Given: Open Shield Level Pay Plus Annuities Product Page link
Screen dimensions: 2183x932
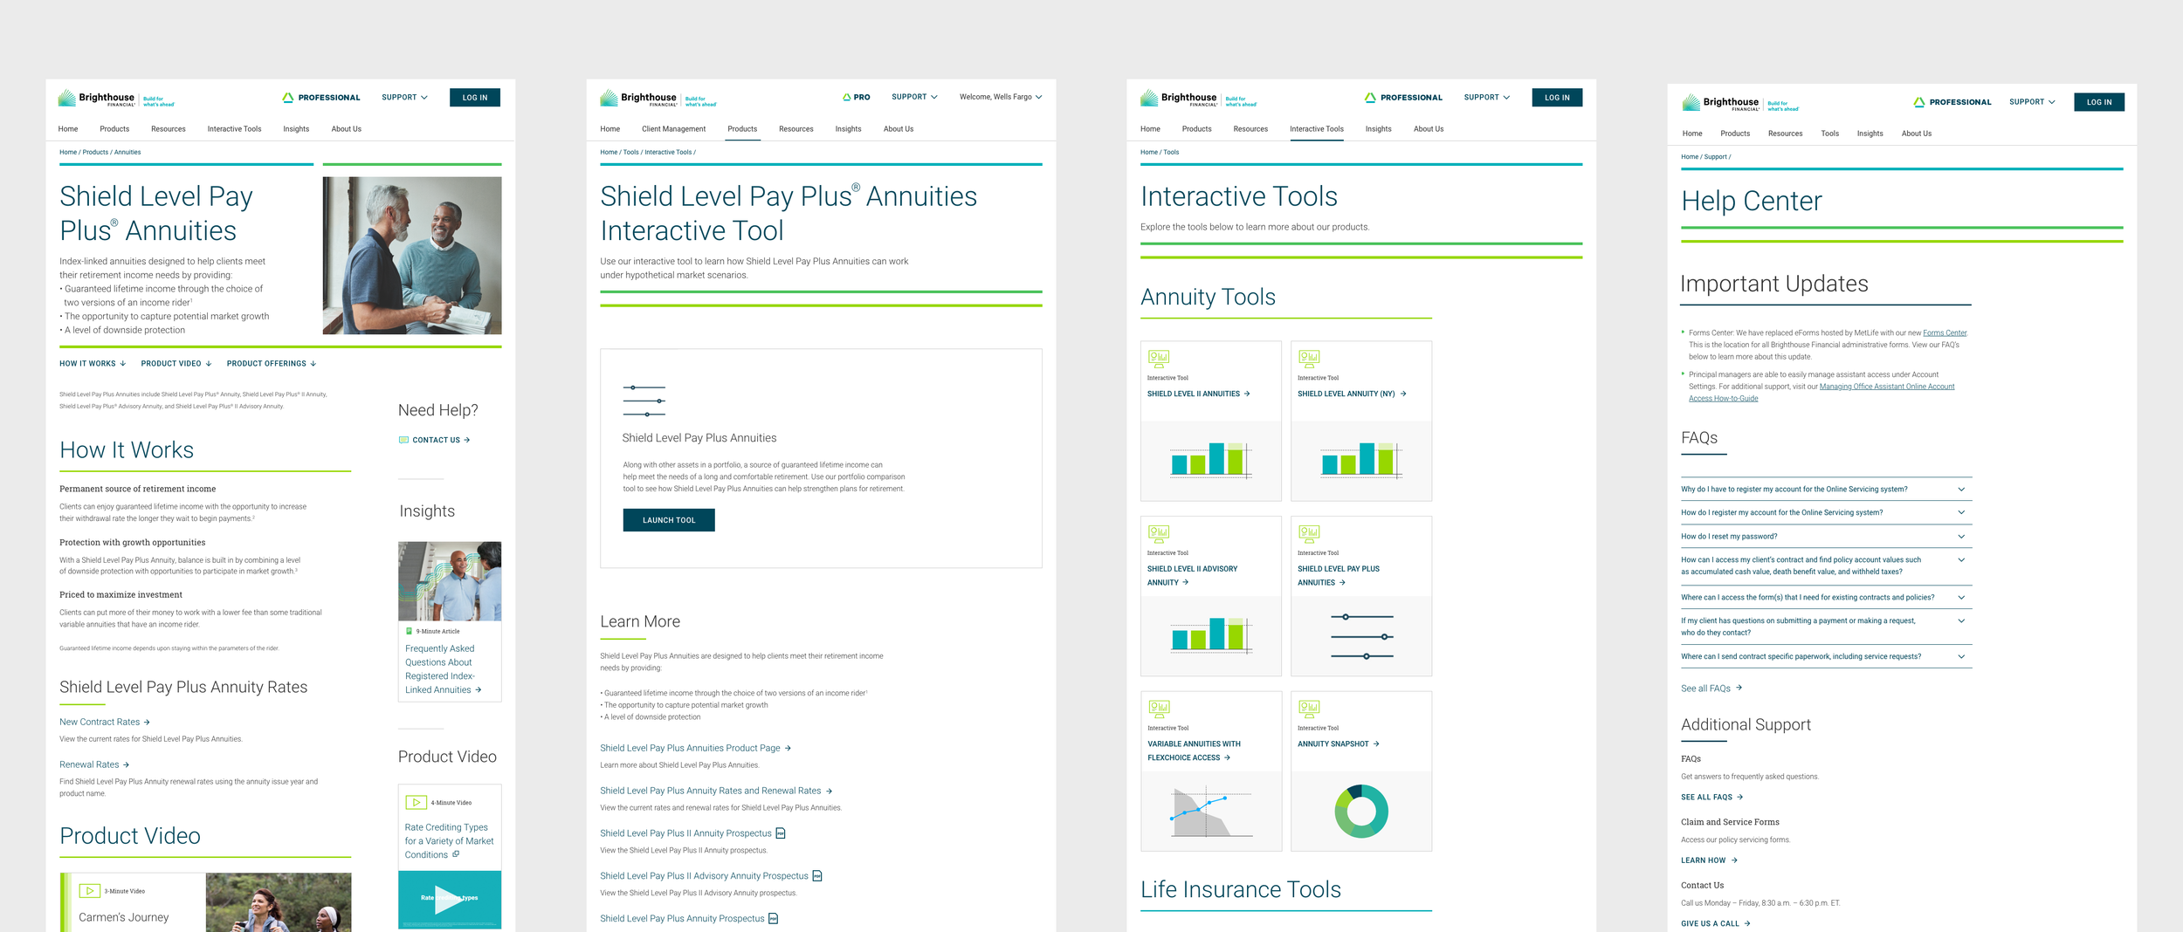Looking at the screenshot, I should click(x=695, y=748).
